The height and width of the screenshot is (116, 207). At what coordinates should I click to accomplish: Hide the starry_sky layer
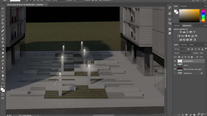click(x=175, y=69)
